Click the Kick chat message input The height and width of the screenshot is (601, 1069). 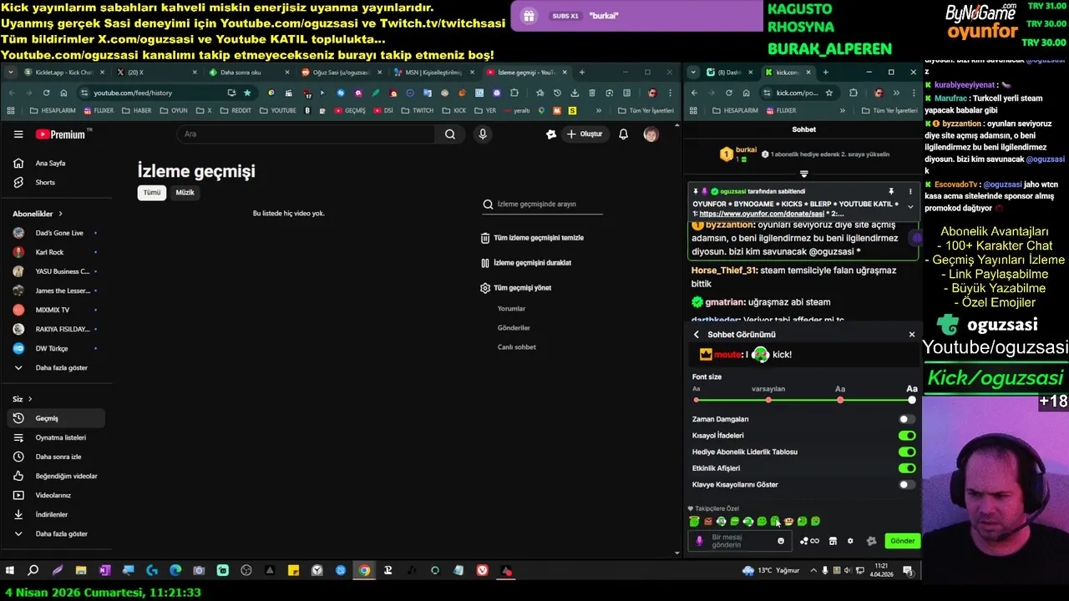pyautogui.click(x=740, y=541)
